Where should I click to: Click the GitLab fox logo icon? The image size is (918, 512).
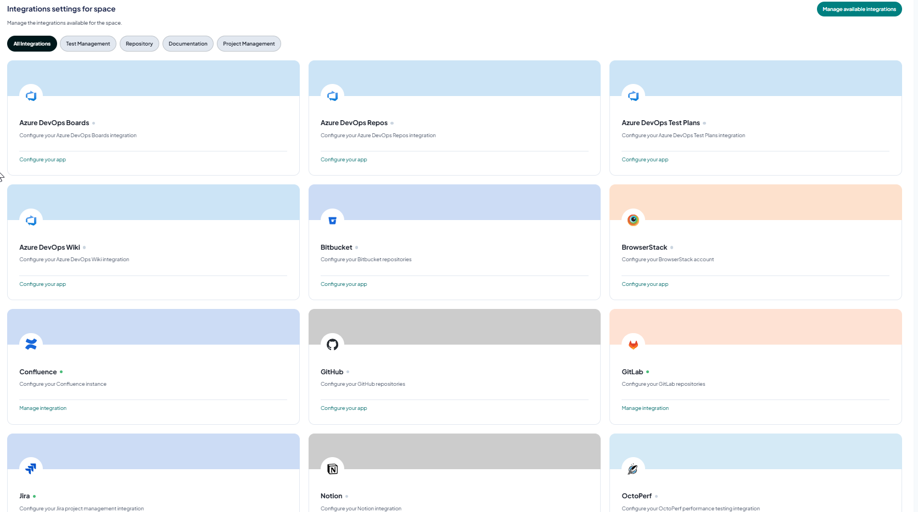point(633,345)
